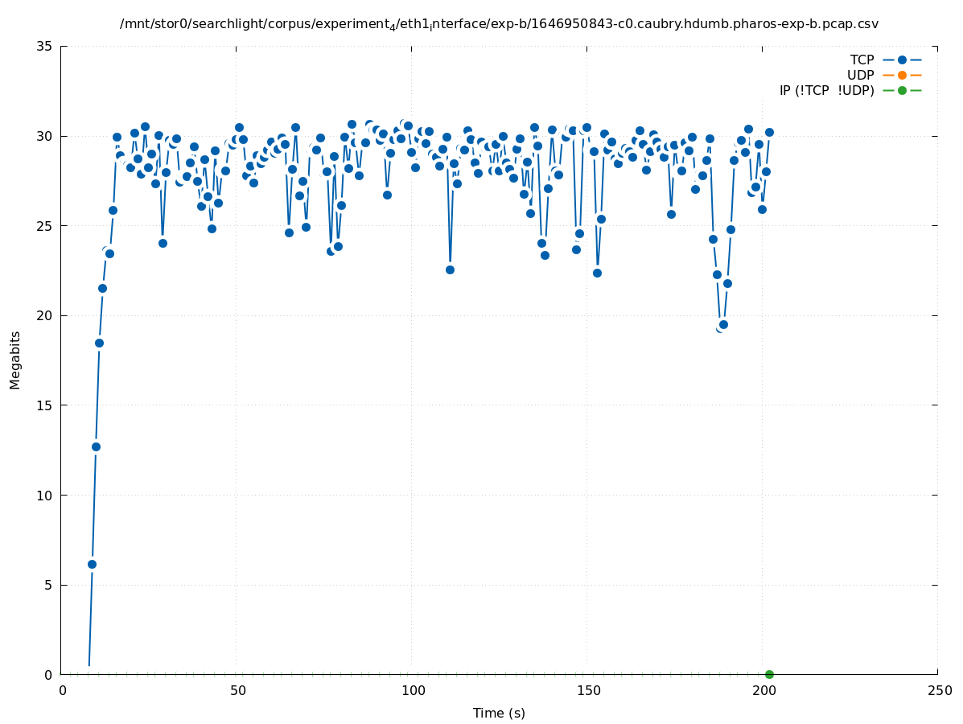Viewport: 963px width, 724px height.
Task: Click the 35 tick label on the y-axis
Action: click(x=45, y=46)
